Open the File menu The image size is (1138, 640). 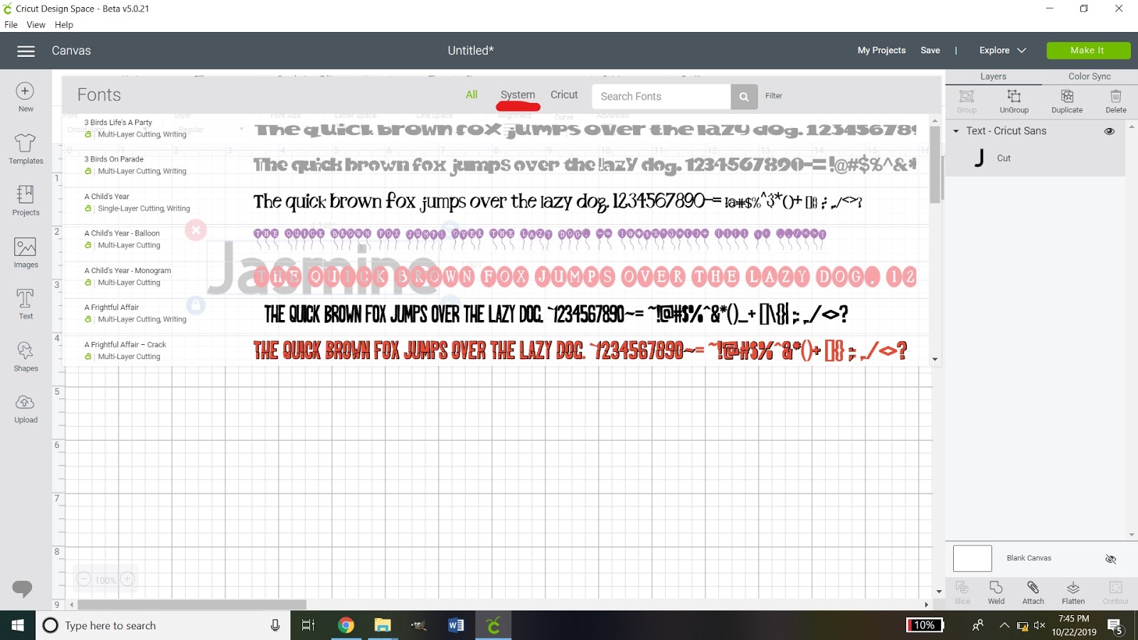click(x=11, y=25)
